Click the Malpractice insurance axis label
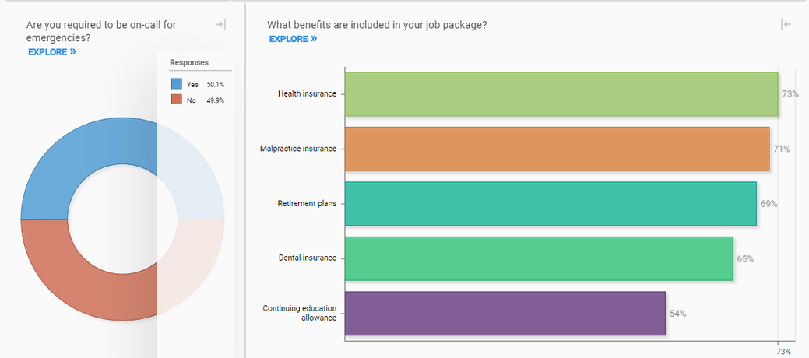The image size is (809, 358). pyautogui.click(x=298, y=149)
